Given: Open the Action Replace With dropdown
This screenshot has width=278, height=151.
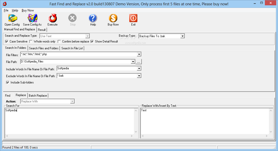Looking at the screenshot, I should [72, 101].
